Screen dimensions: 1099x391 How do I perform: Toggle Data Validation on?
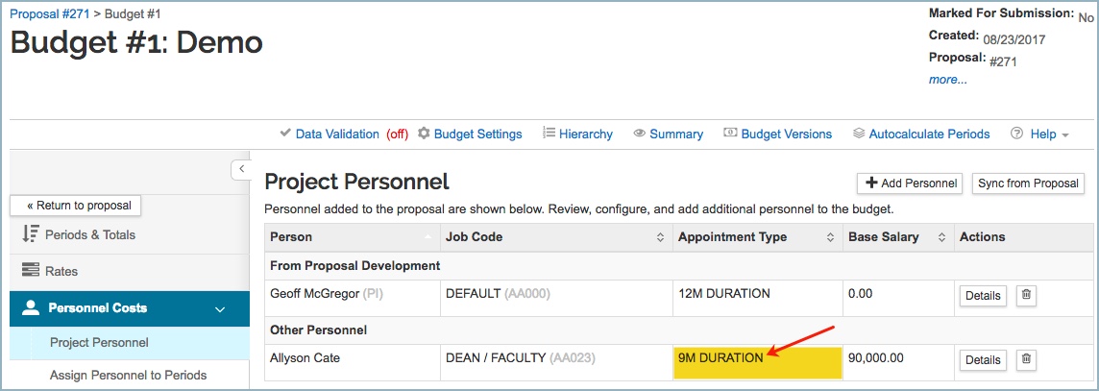[x=344, y=134]
